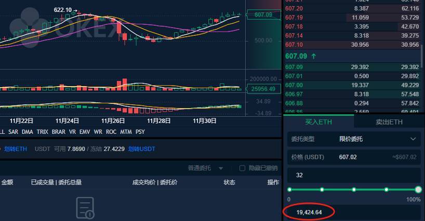Click buy order price 606.97
The height and width of the screenshot is (221, 425).
(x=294, y=94)
